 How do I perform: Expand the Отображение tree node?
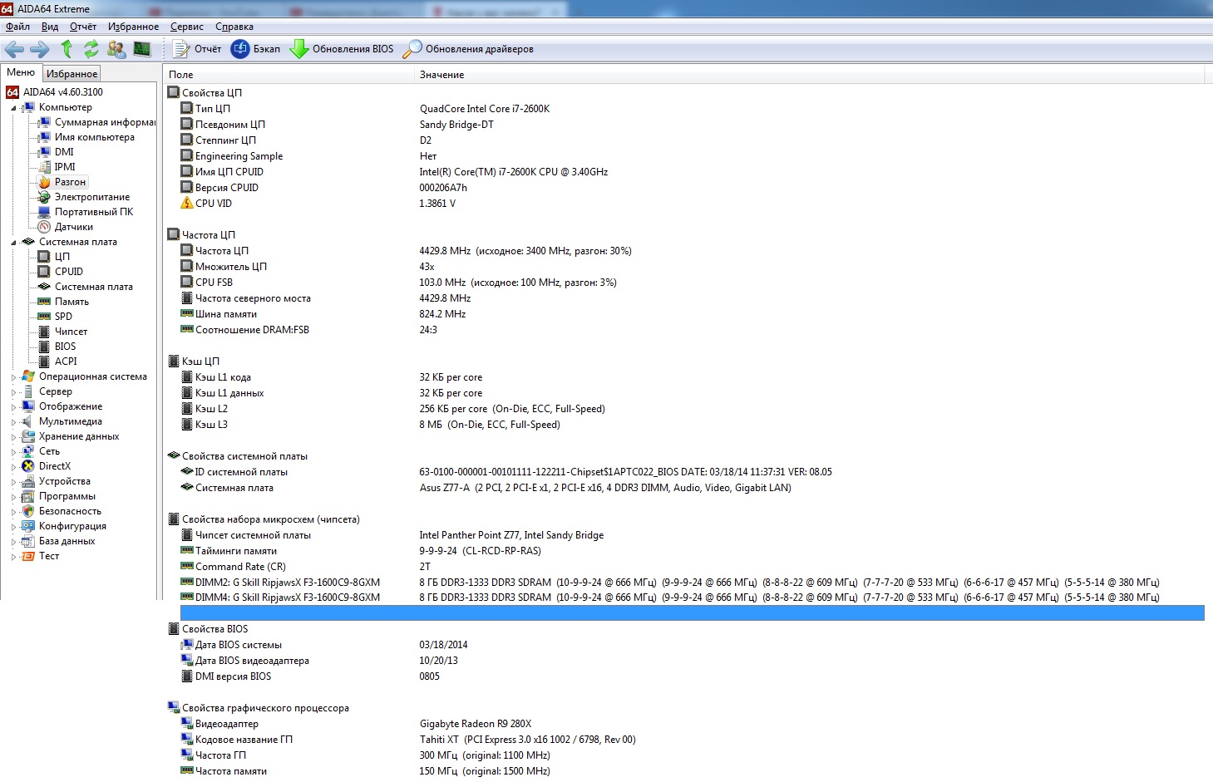pos(13,407)
